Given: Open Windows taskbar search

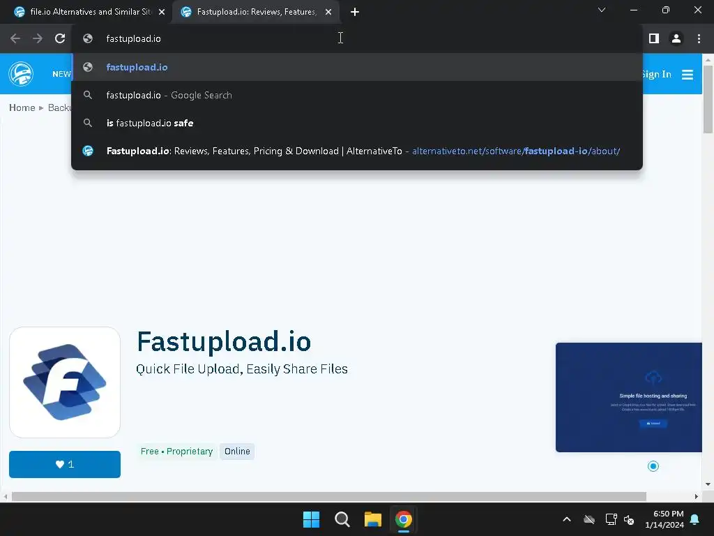Looking at the screenshot, I should [342, 519].
